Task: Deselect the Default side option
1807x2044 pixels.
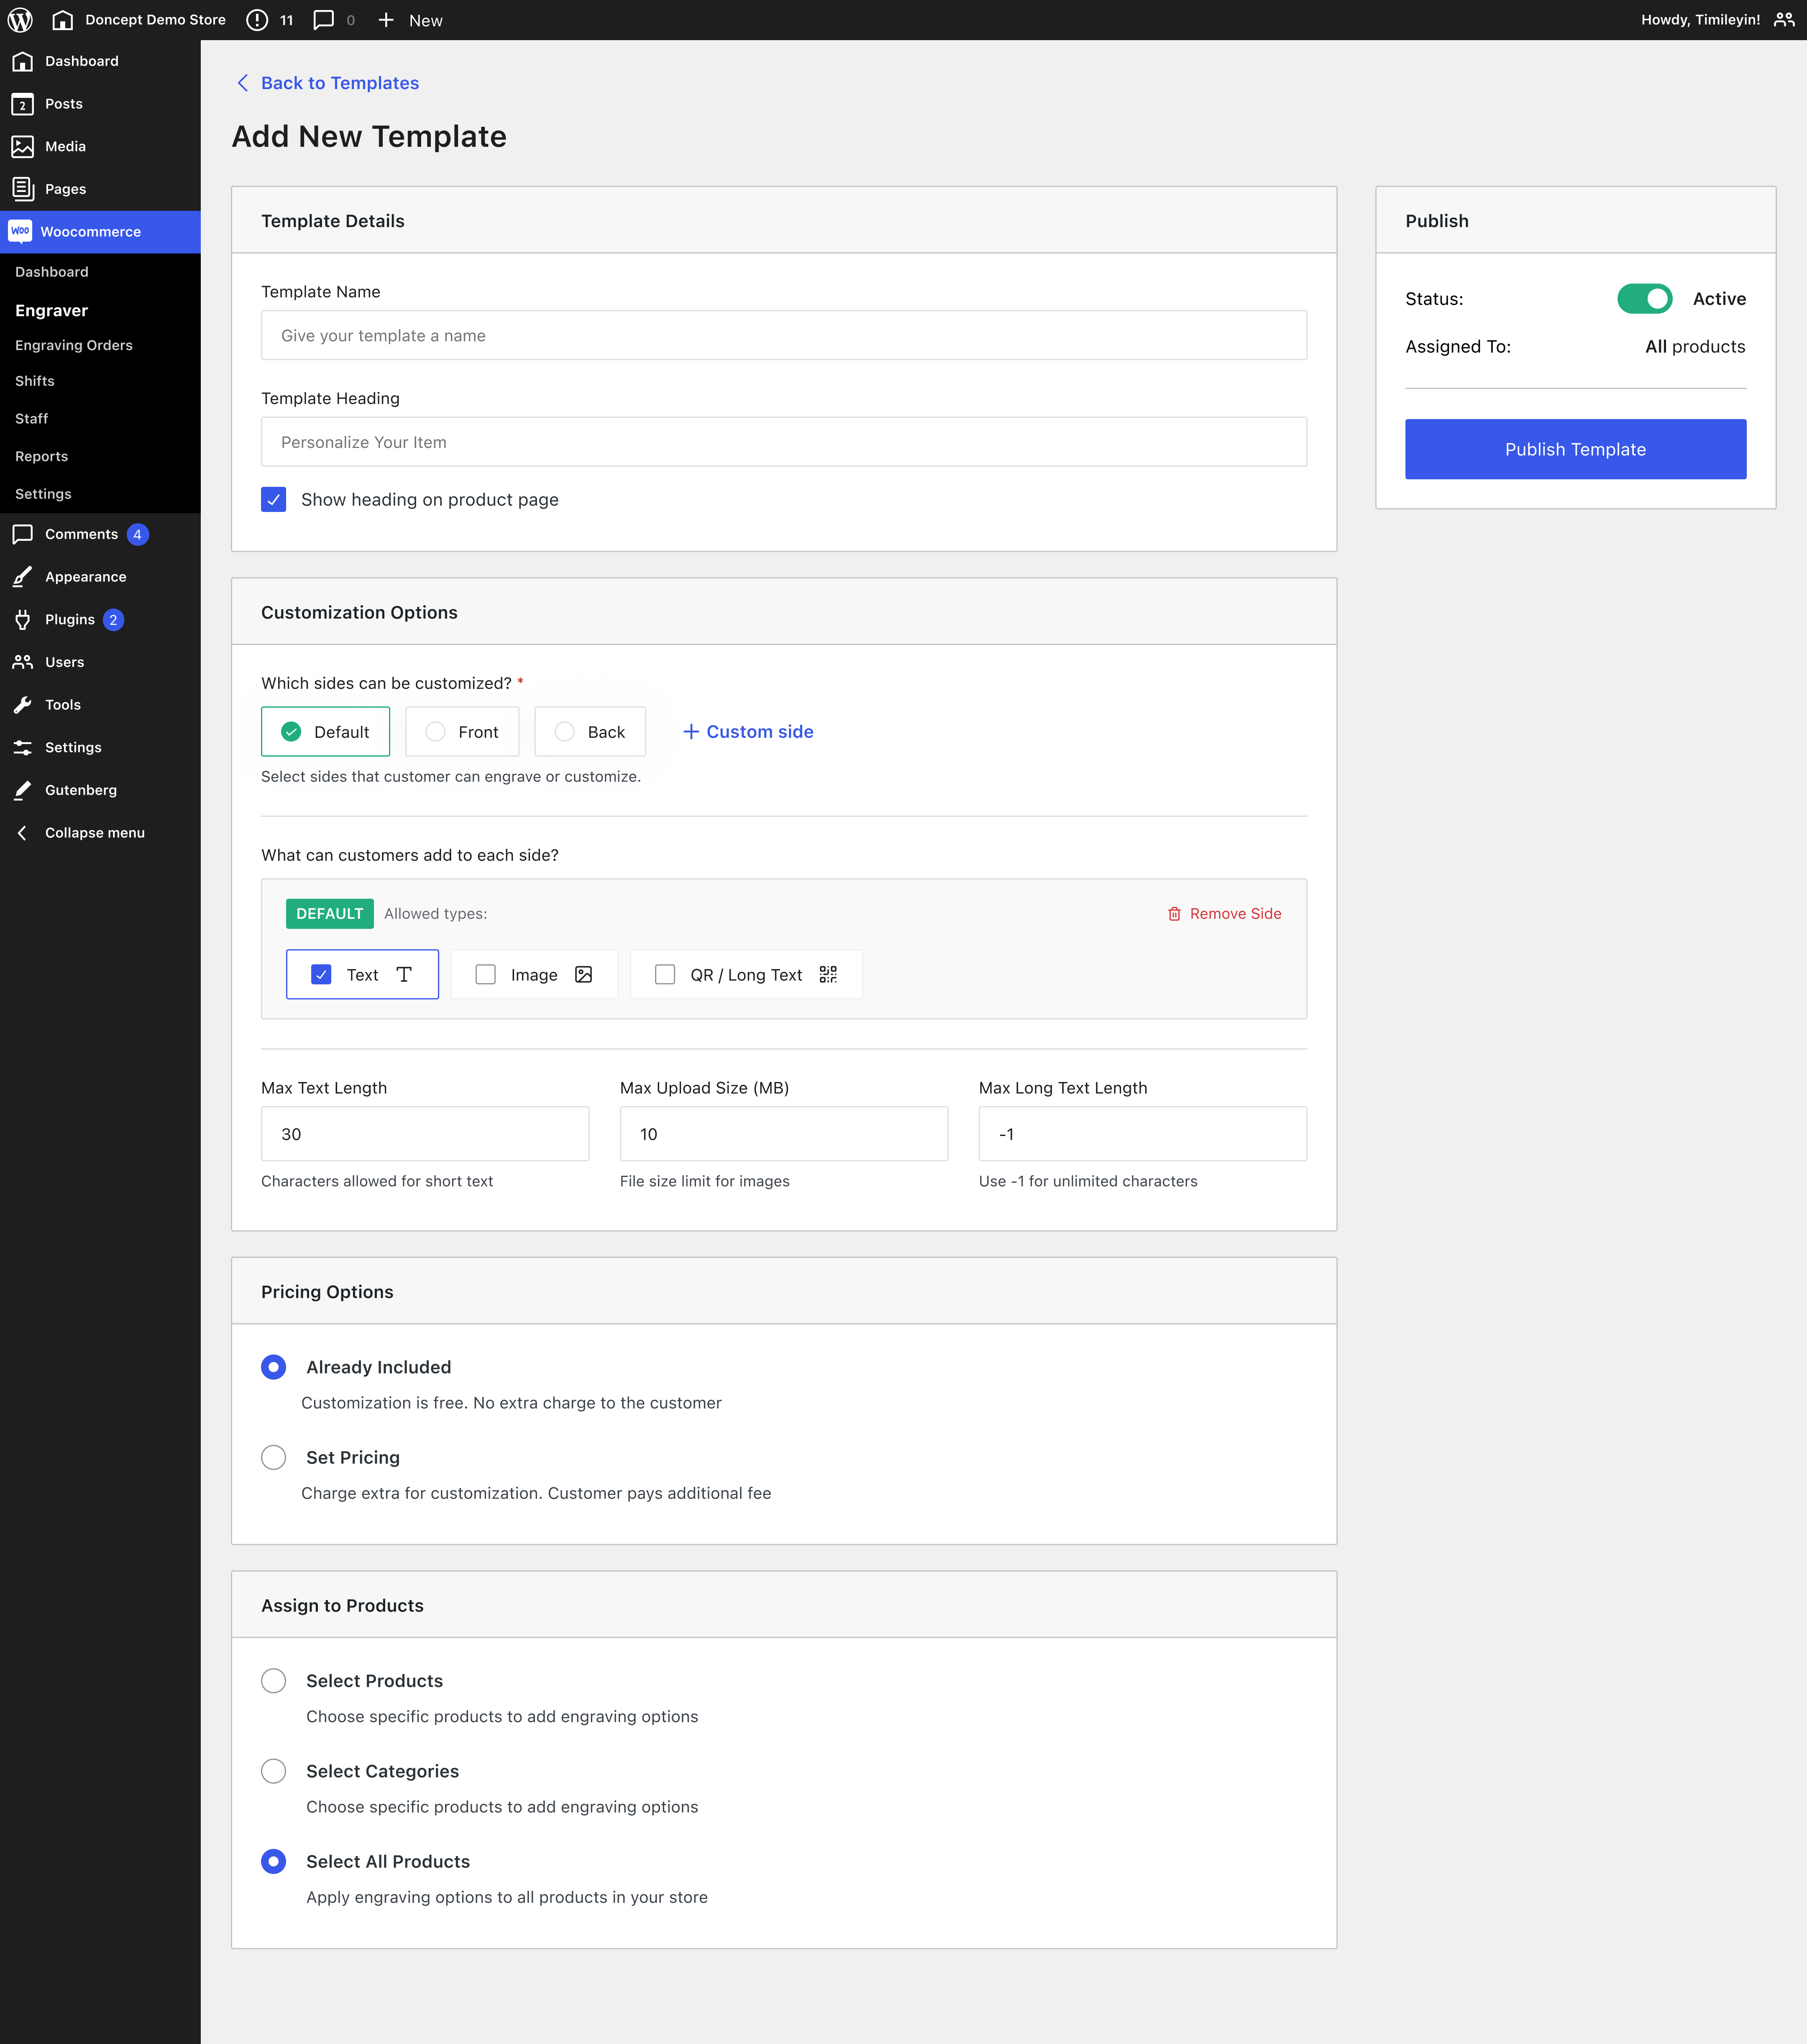Action: pyautogui.click(x=325, y=732)
